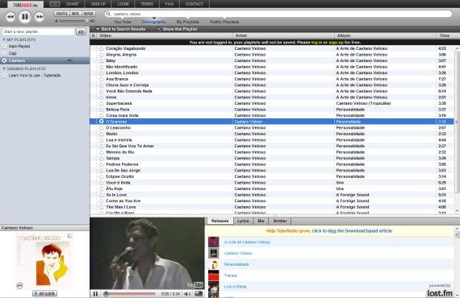Screen dimensions: 460x298
Task: Switch to the Discography tab
Action: 153,22
